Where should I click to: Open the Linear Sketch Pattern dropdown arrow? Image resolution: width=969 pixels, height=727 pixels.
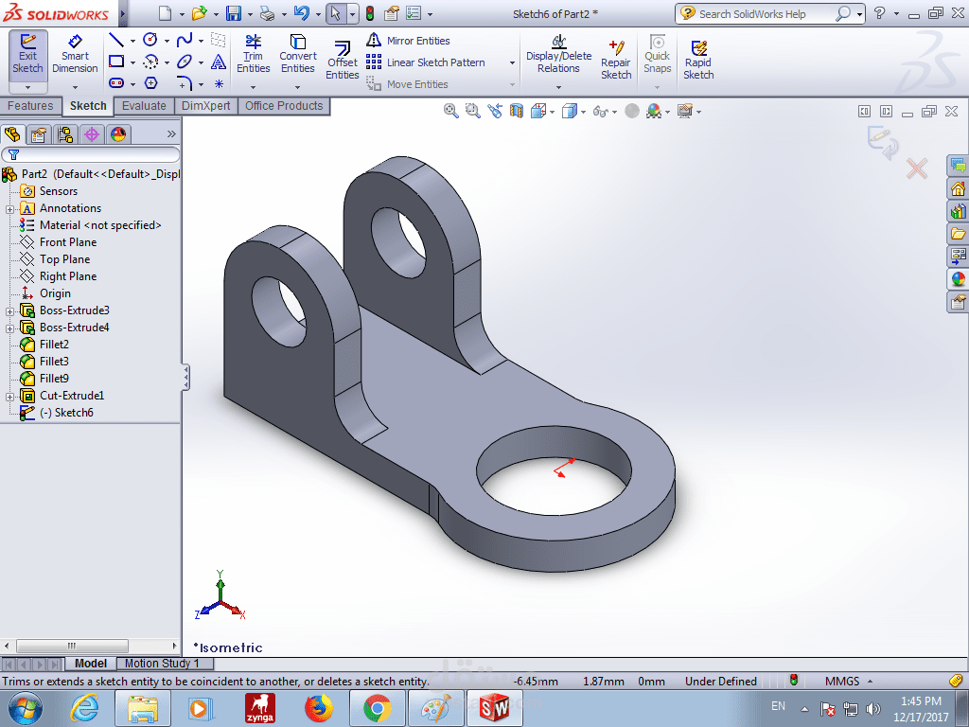(512, 63)
